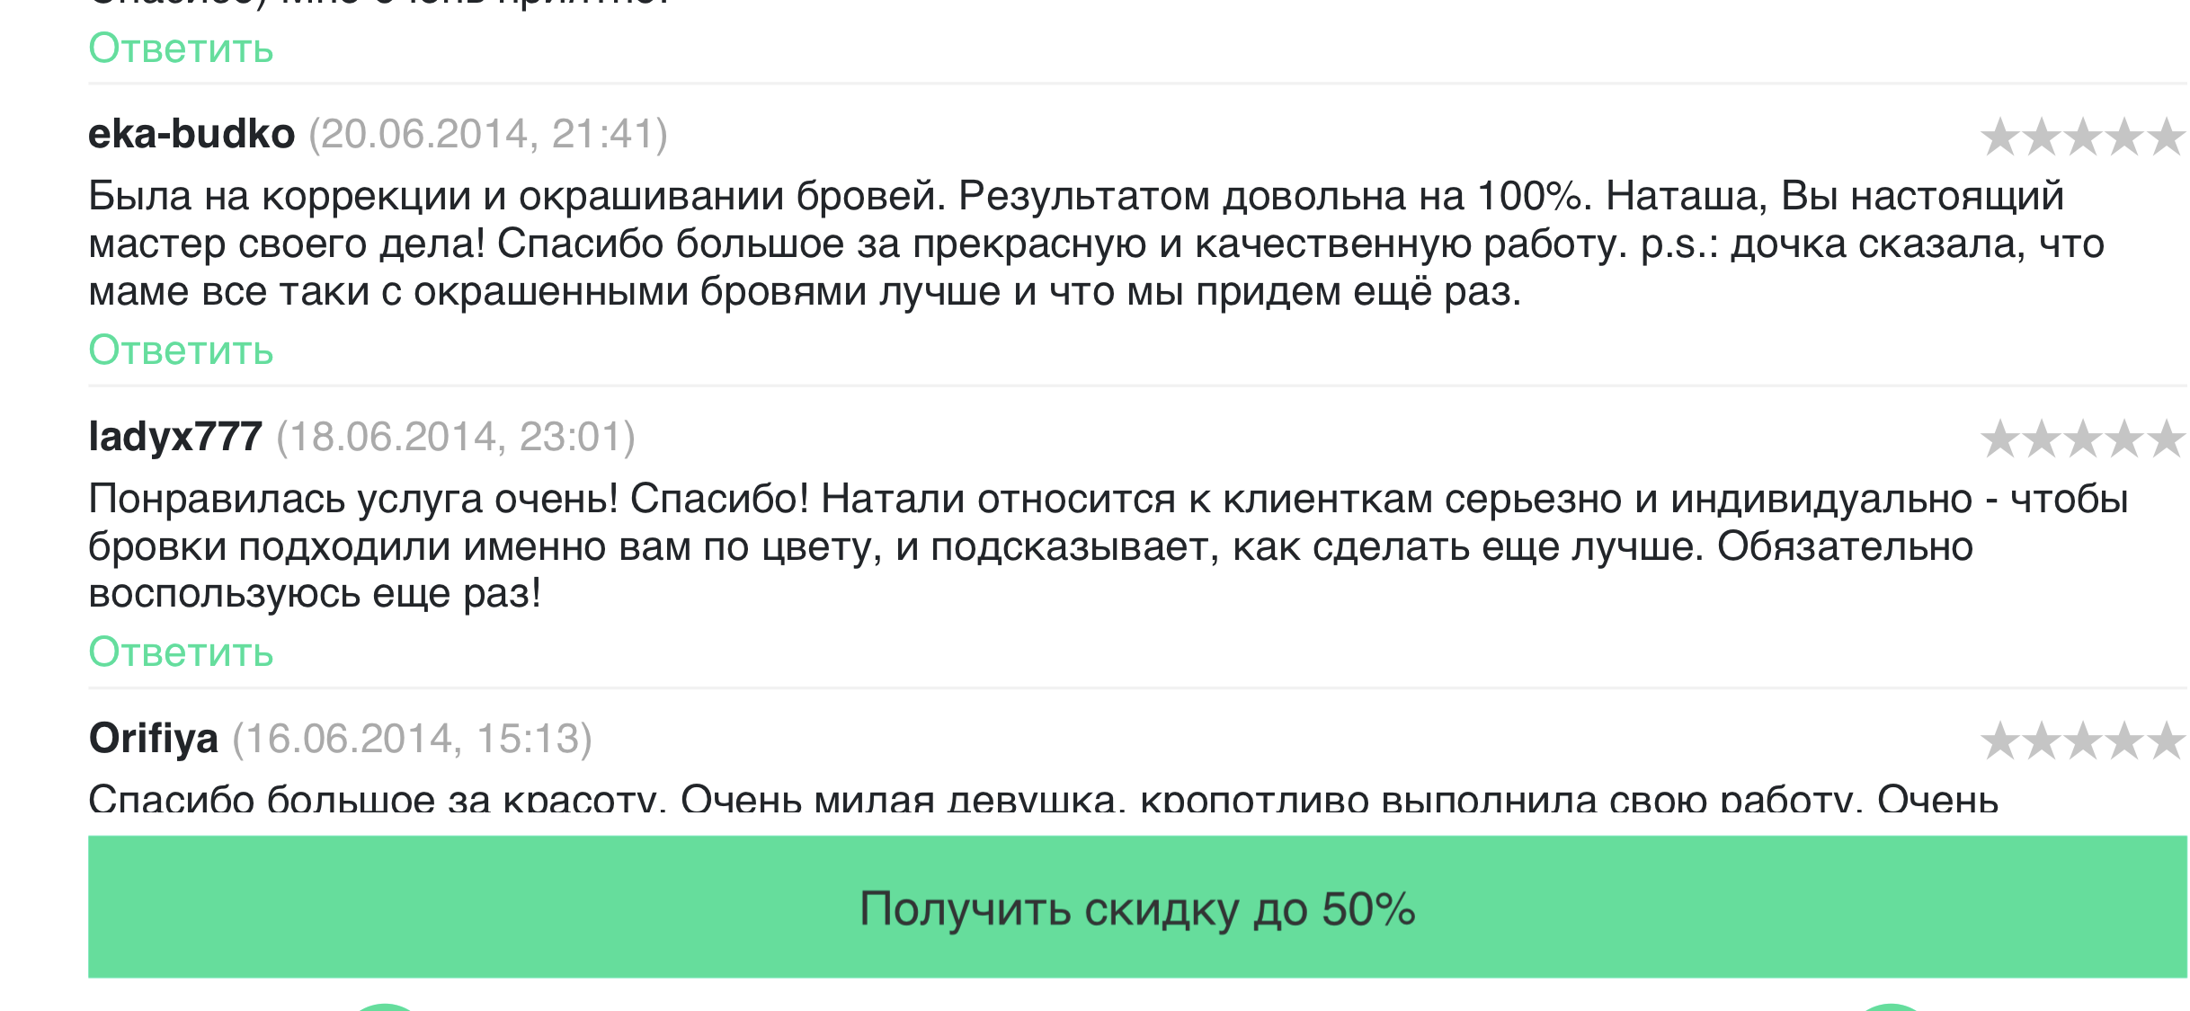Click the 16.06.2014, 15:13 timestamp
Viewport: 2190px width, 1011px height.
pyautogui.click(x=413, y=739)
